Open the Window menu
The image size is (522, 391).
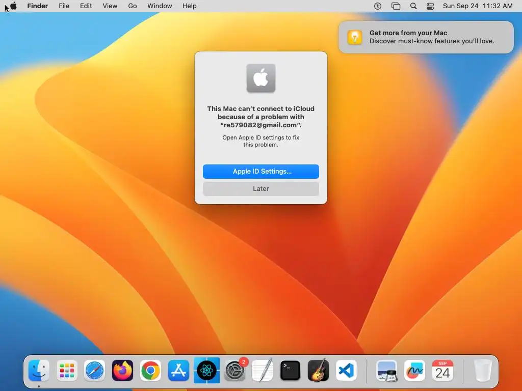(160, 6)
